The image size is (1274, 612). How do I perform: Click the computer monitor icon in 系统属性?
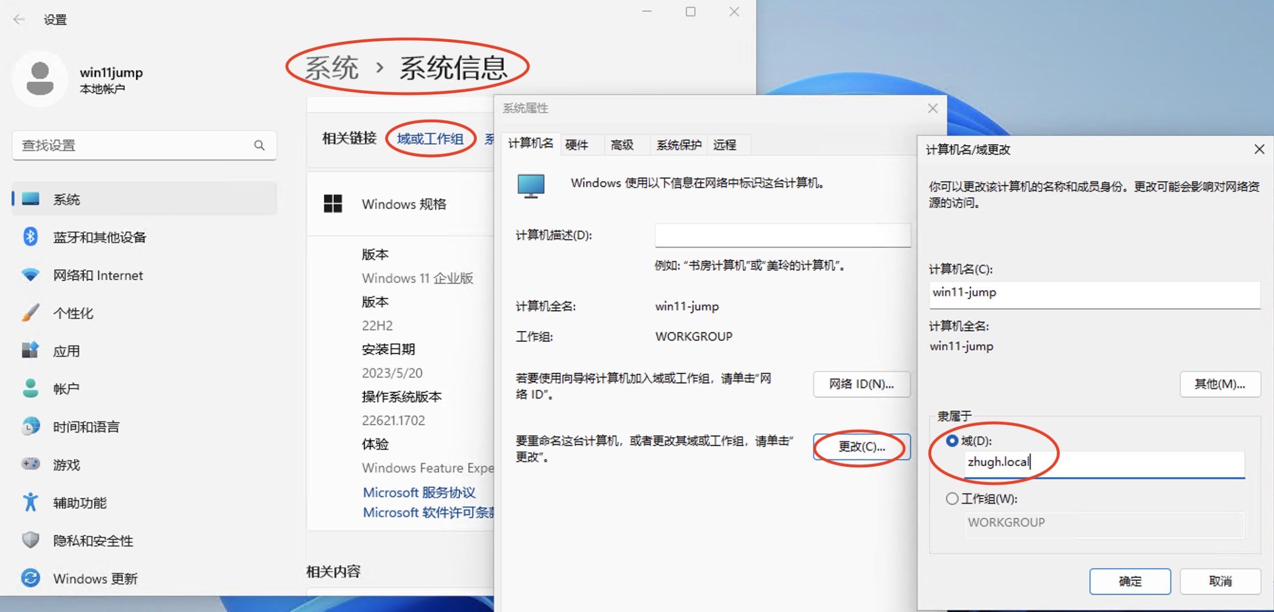tap(531, 186)
